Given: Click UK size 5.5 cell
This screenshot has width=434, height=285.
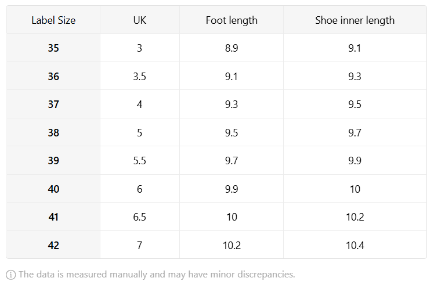Looking at the screenshot, I should pos(140,161).
